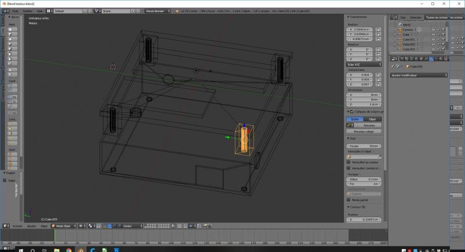Open the Objet menu in viewport header
The height and width of the screenshot is (252, 465).
click(x=44, y=226)
